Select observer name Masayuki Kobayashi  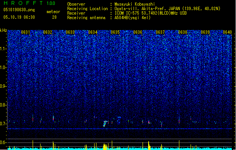coord(135,4)
